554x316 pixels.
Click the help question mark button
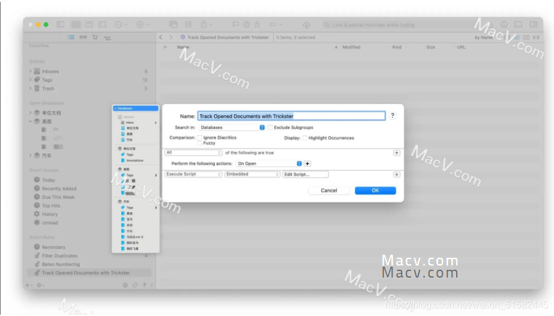[x=392, y=115]
